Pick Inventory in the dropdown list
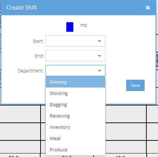Screen dimensions: 158x157 pos(75,127)
